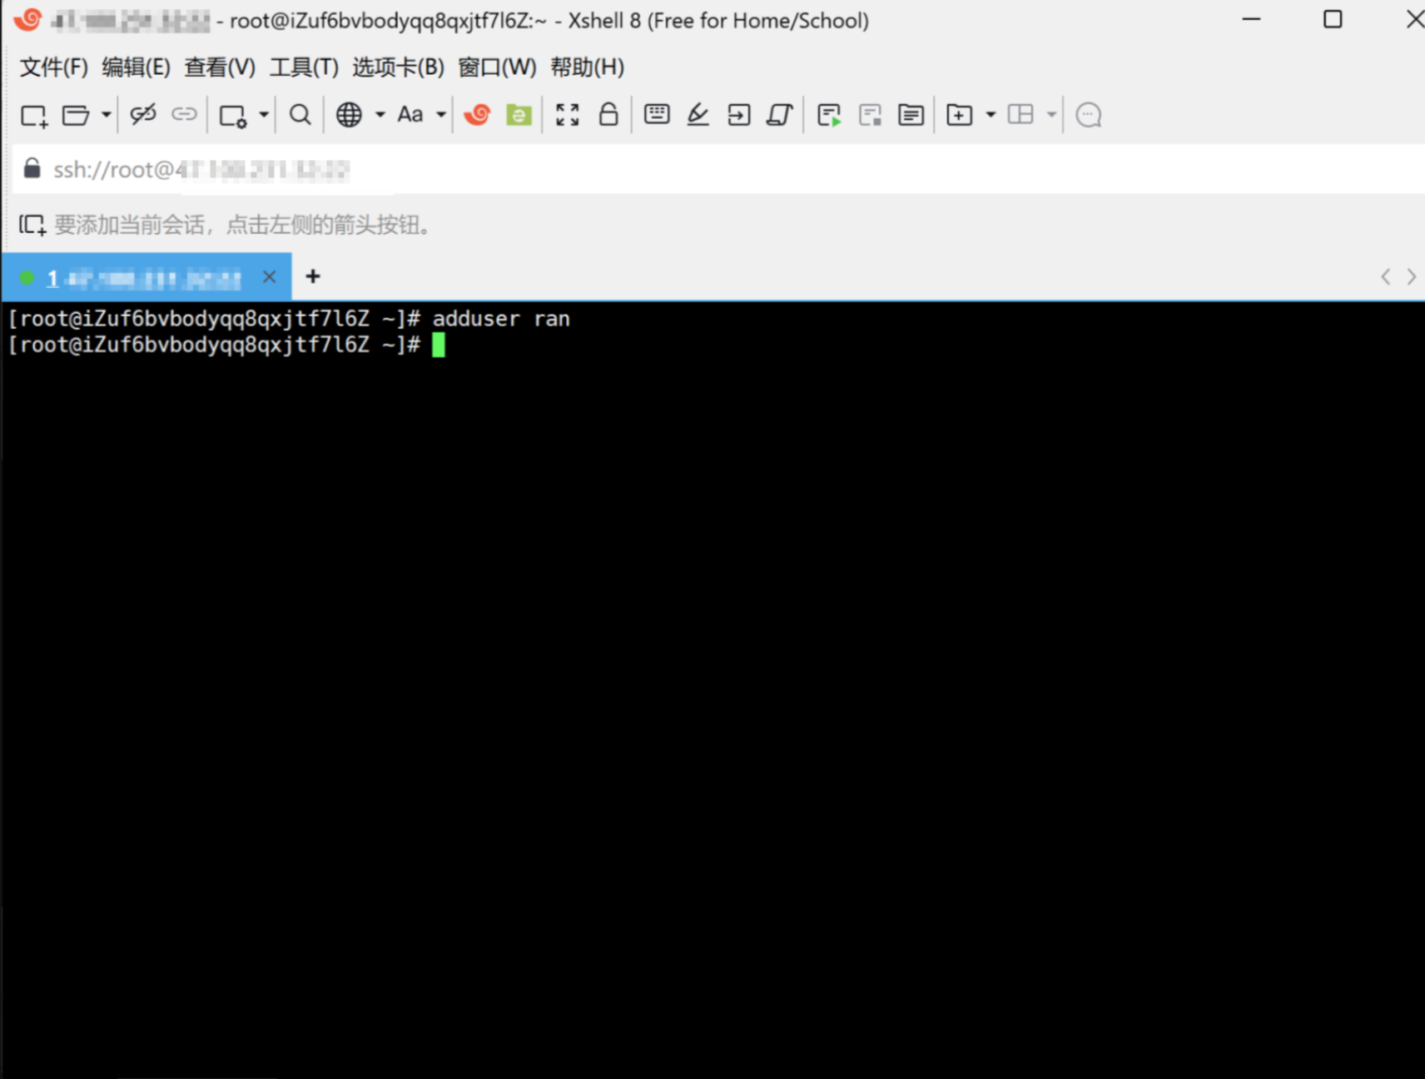Viewport: 1425px width, 1079px height.
Task: Open the on-screen virtual keyboard
Action: coord(656,114)
